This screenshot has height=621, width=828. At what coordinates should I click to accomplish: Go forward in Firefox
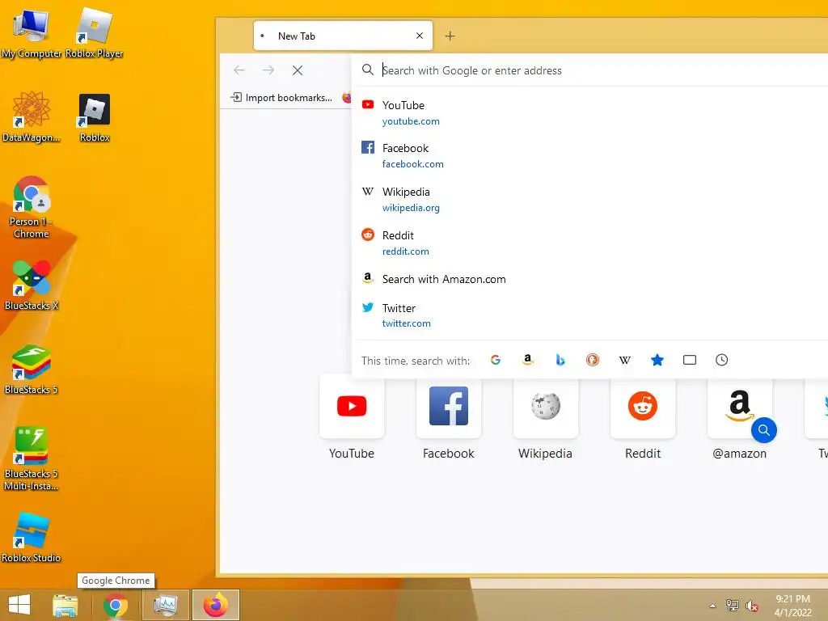coord(268,70)
